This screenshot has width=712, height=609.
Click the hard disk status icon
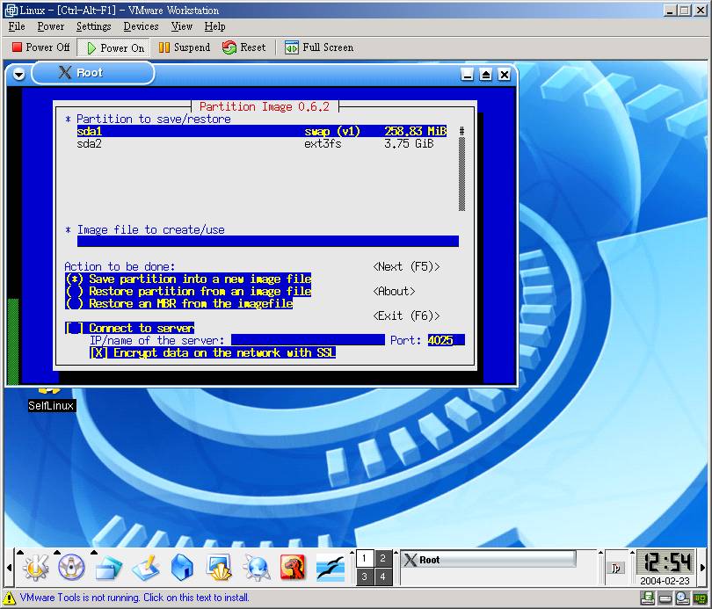click(x=665, y=598)
